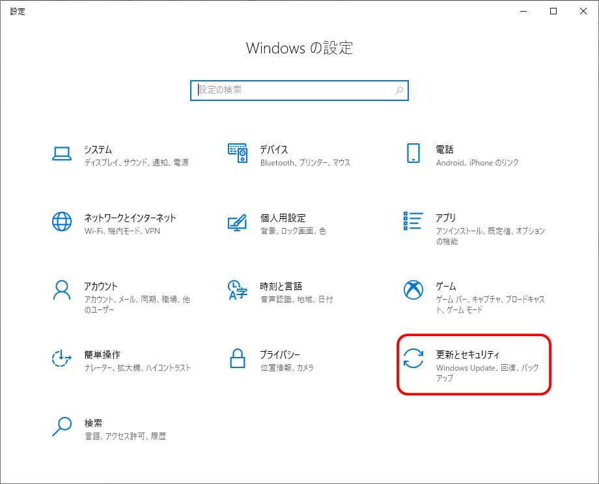Viewport: 599px width, 484px height.
Task: Click the 個人用設定 paintbrush icon
Action: tap(238, 222)
